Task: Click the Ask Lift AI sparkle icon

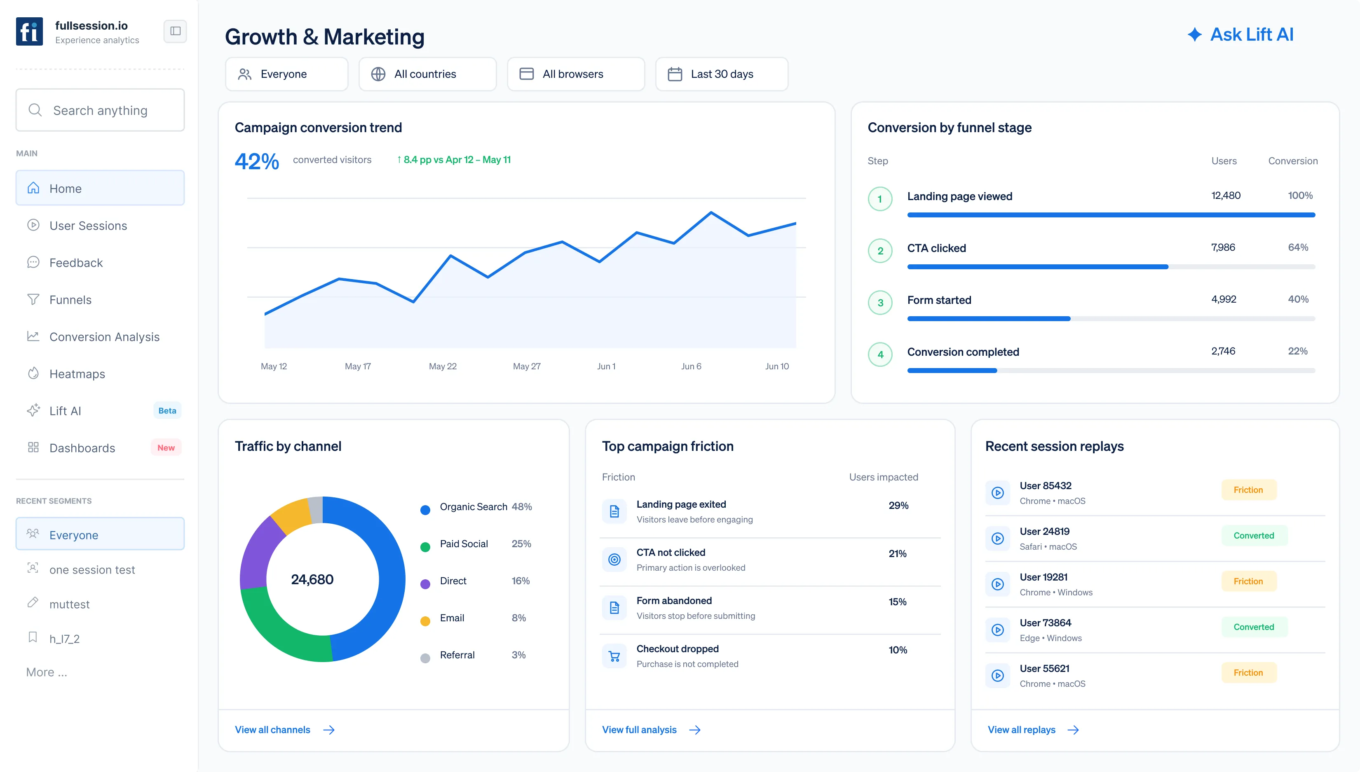Action: point(1194,35)
